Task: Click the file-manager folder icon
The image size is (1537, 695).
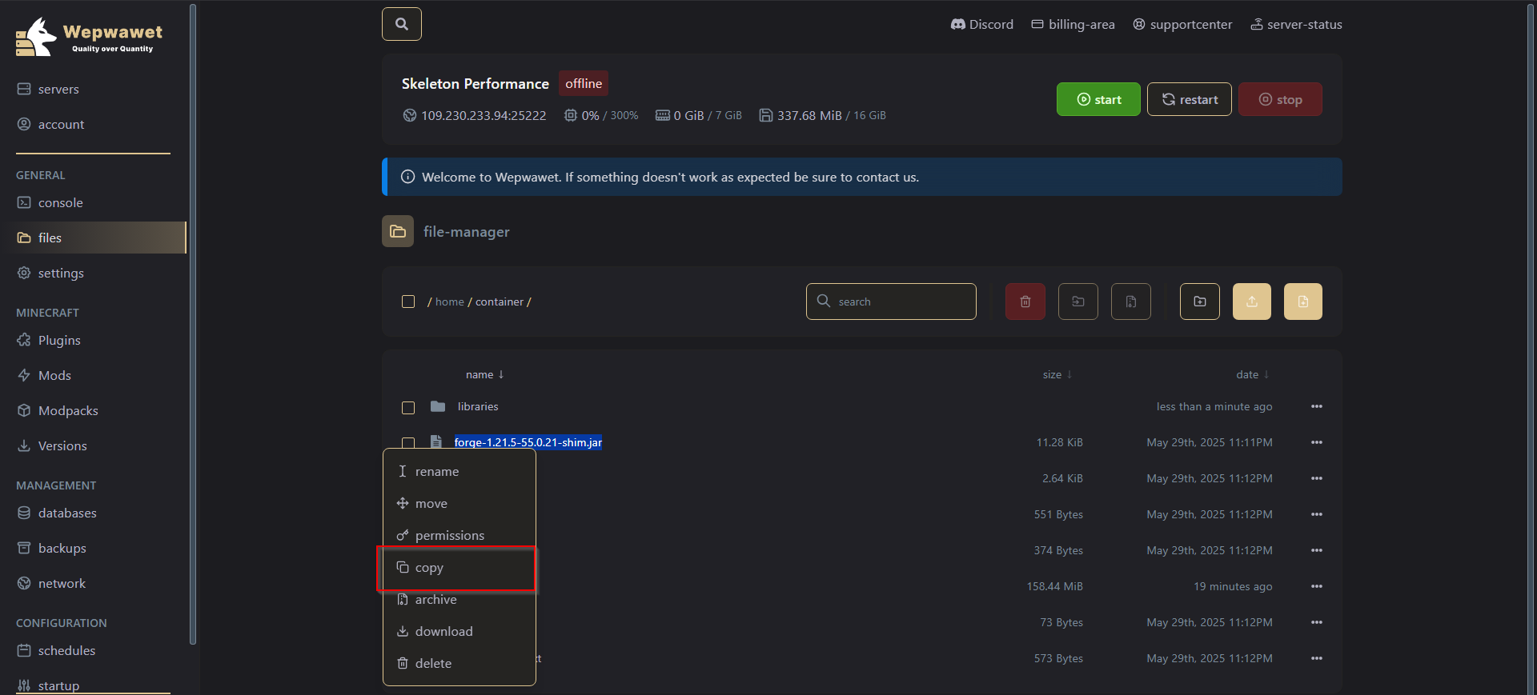Action: click(398, 231)
